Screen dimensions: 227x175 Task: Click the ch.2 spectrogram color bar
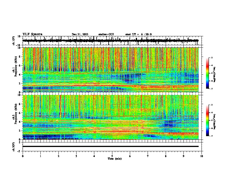(x=208, y=120)
